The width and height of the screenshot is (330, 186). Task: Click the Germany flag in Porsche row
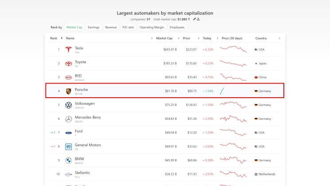[x=256, y=91]
